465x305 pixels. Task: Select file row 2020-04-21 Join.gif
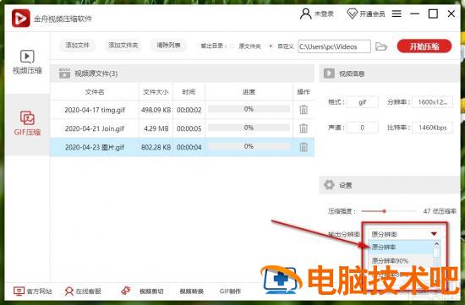pos(182,128)
